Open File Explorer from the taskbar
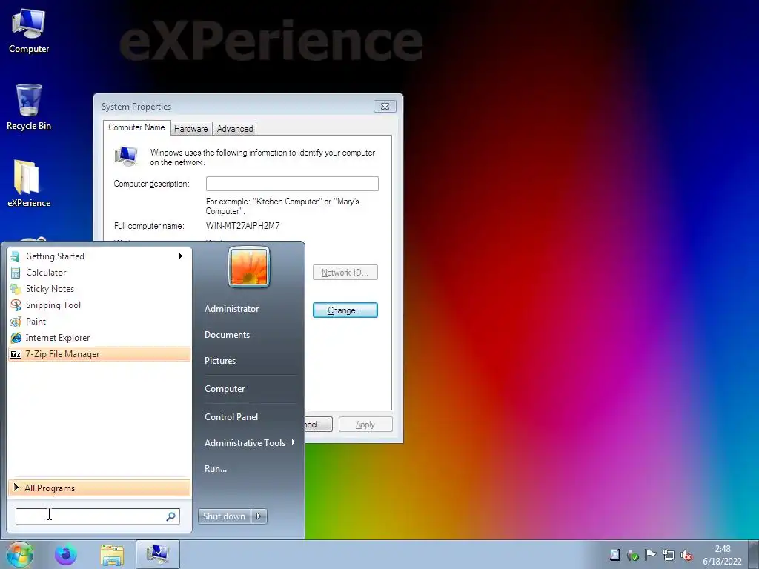Screen dimensions: 759x569 (112, 554)
